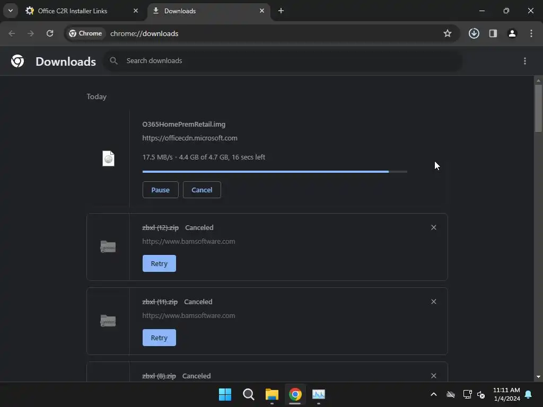Close the Office C2R Installer Links tab
Screen dimensions: 543x407
pos(136,11)
